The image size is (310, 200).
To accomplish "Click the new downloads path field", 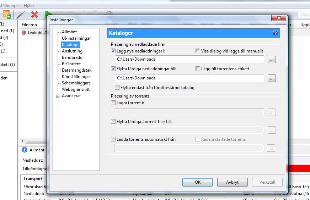I will [189, 59].
